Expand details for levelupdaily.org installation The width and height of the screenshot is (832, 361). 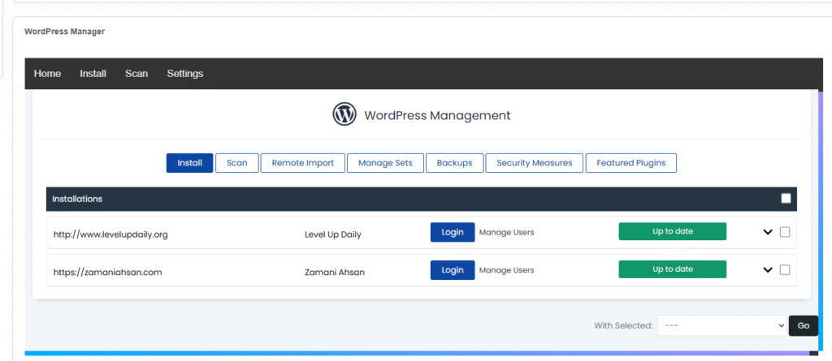coord(767,232)
